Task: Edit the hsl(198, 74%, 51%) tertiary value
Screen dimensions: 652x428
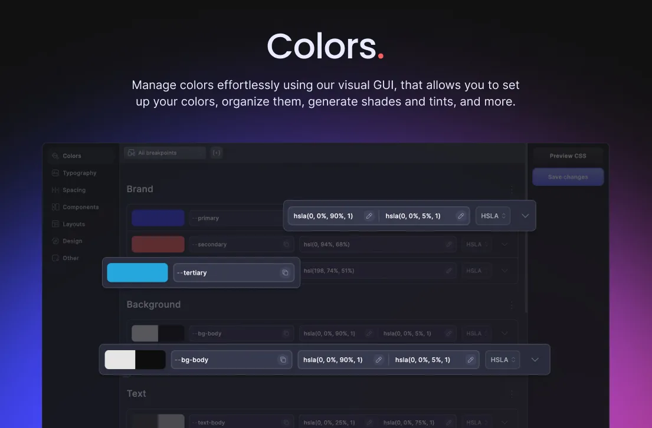Action: point(448,271)
